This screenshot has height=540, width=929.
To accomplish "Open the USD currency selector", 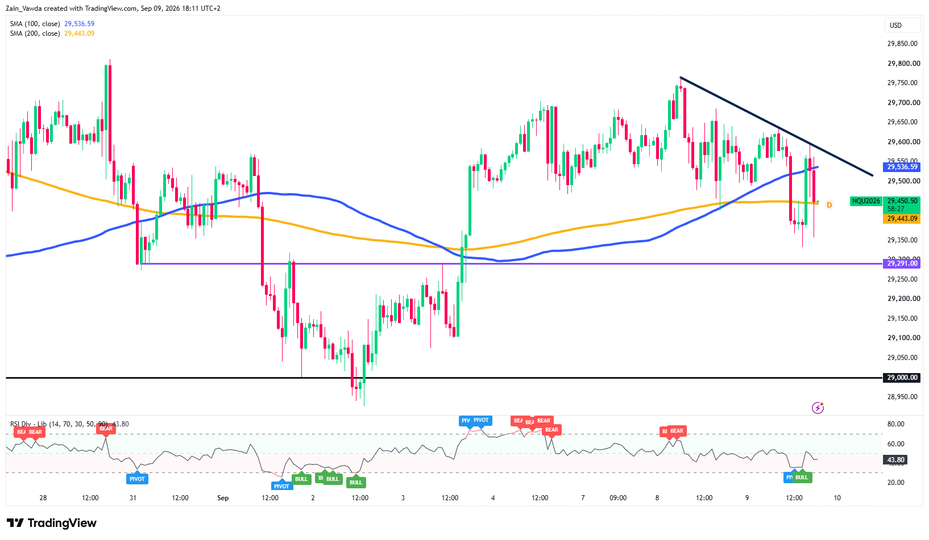I will [x=902, y=25].
